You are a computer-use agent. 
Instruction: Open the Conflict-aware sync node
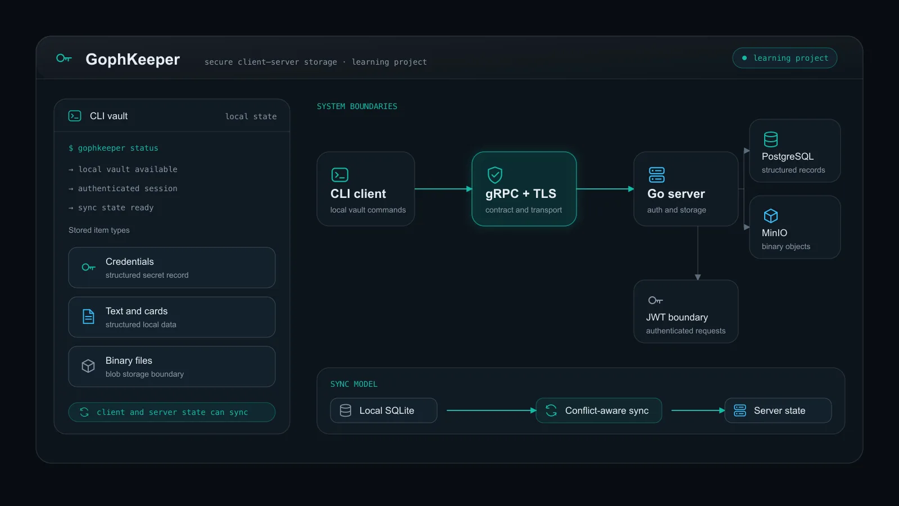pyautogui.click(x=599, y=410)
